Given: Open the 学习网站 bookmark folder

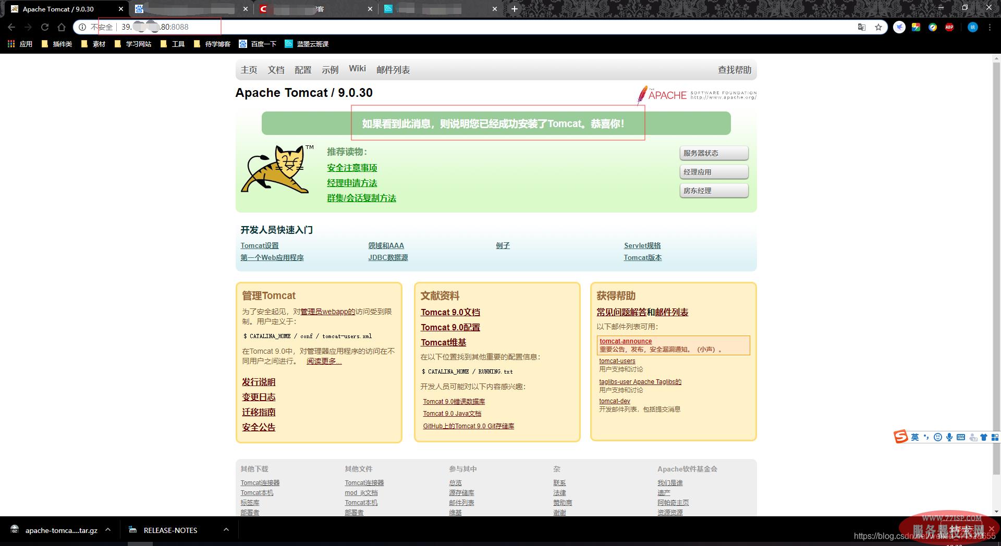Looking at the screenshot, I should coord(133,44).
